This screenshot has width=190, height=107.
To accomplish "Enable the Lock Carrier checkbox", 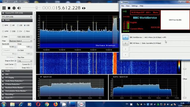I will point(15,64).
